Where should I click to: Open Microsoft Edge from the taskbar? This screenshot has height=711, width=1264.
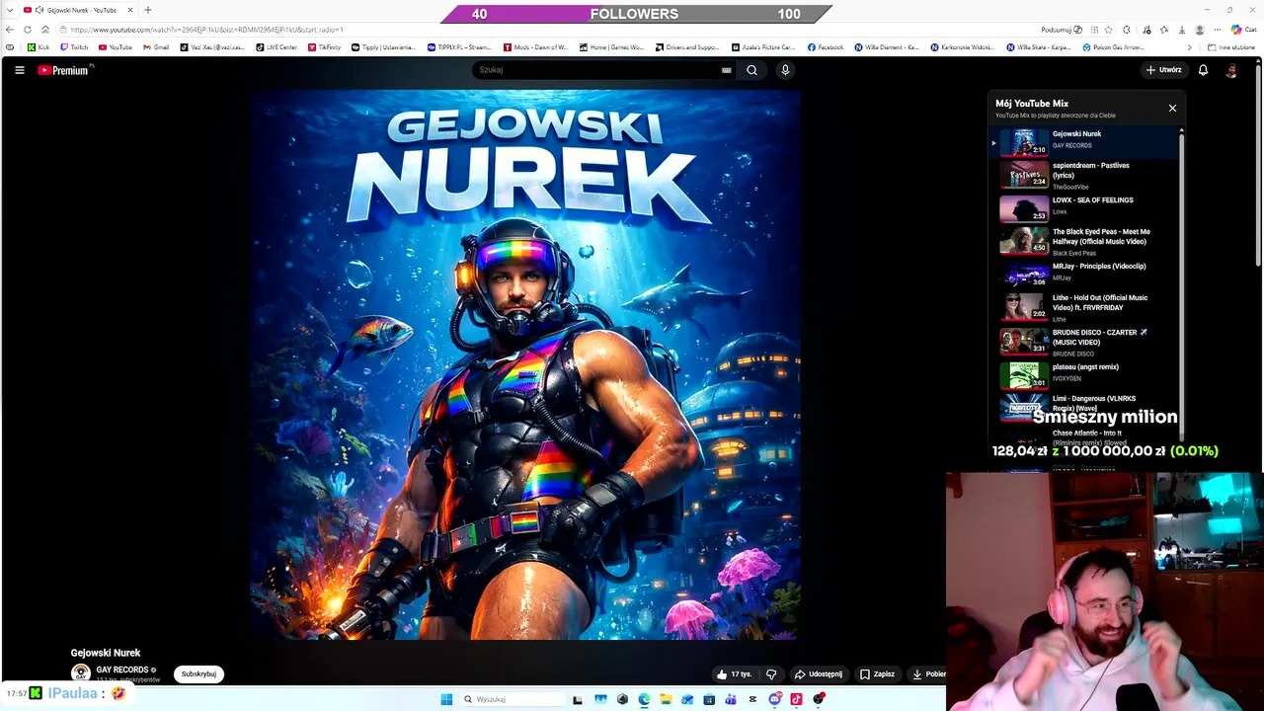pos(644,699)
